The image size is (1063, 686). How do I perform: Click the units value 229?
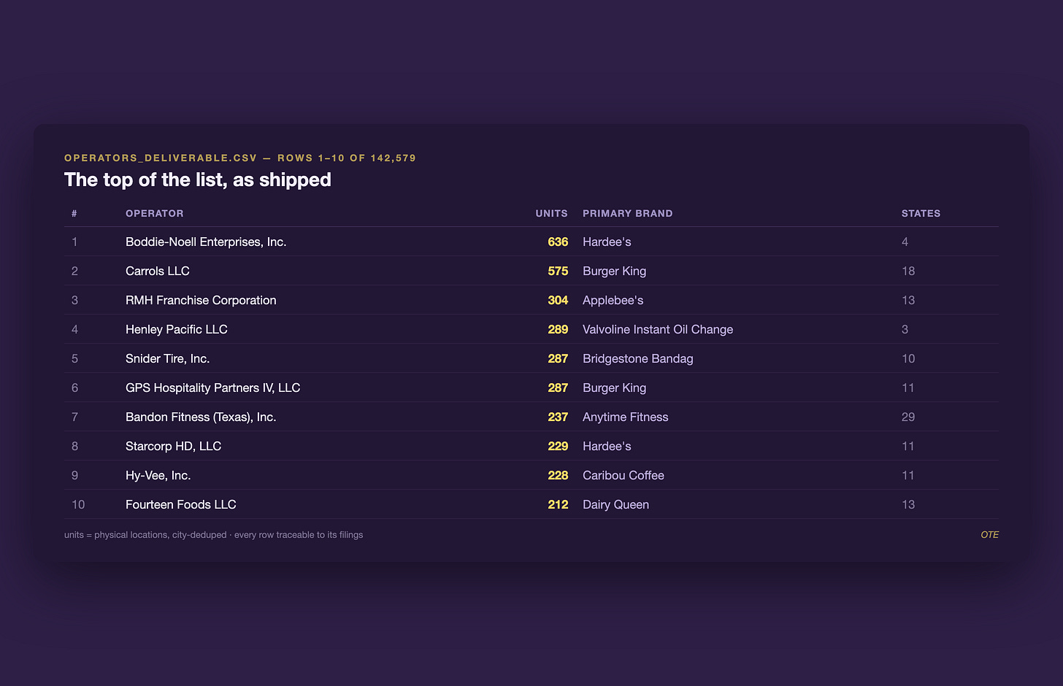558,446
